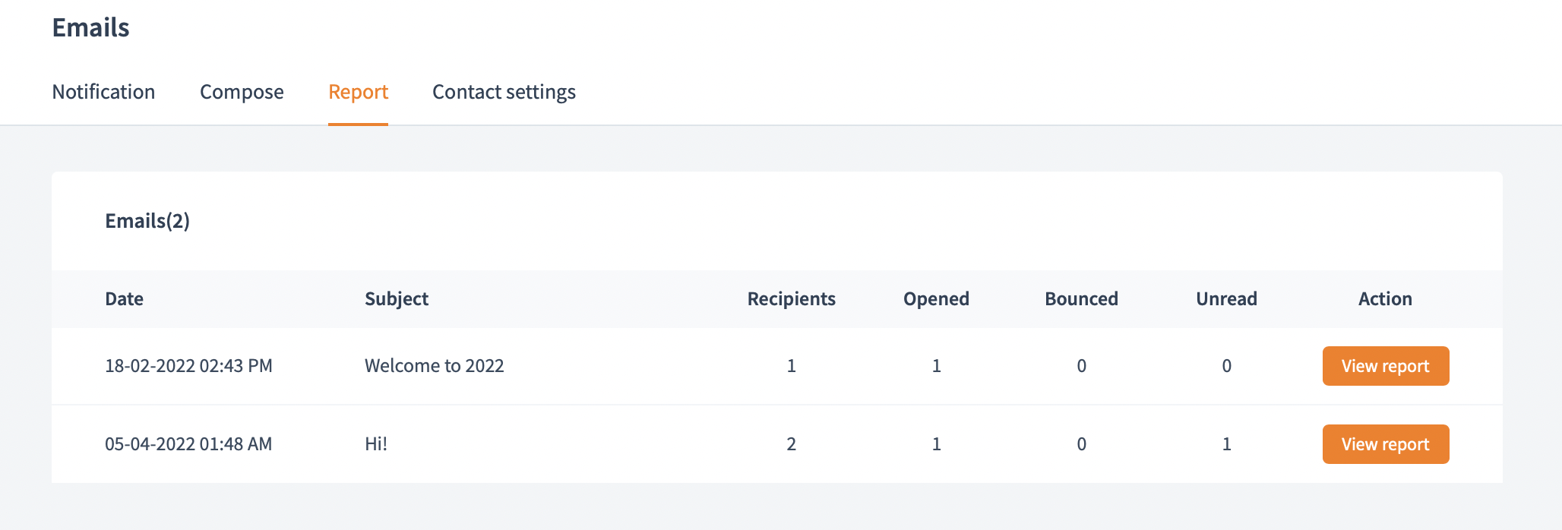Open the Notification tab
1562x530 pixels.
point(103,92)
